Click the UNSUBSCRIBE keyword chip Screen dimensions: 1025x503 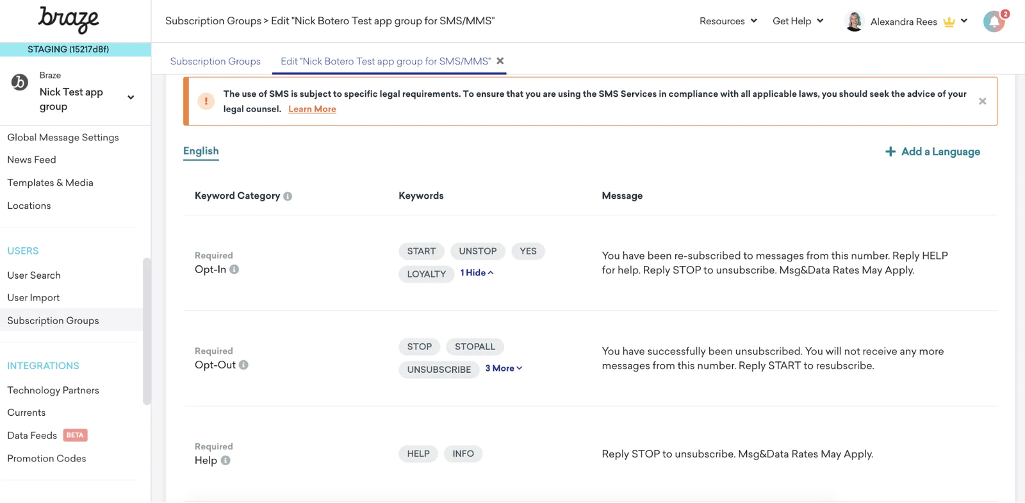439,370
